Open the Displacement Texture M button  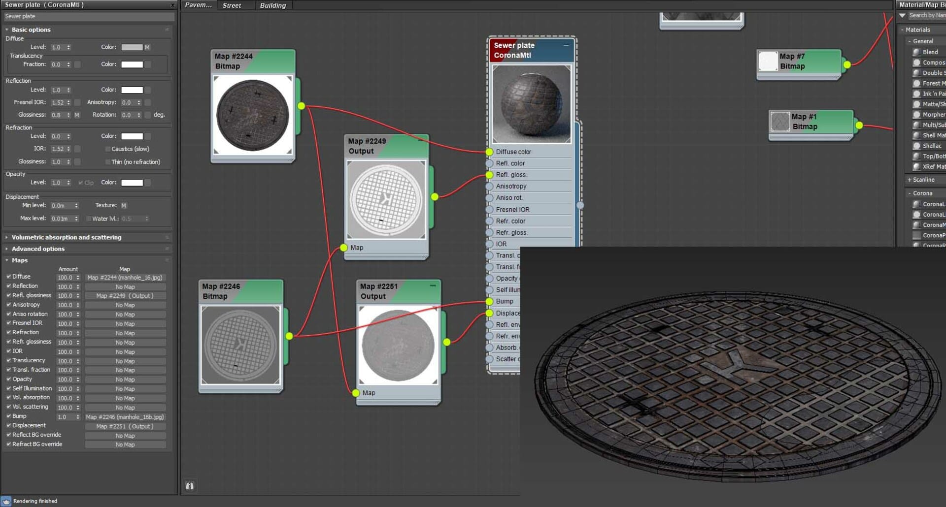tap(124, 205)
